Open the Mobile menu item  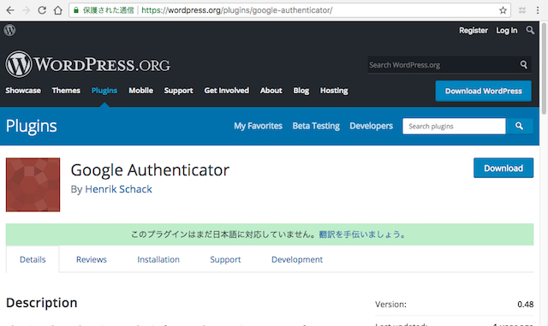click(x=140, y=91)
